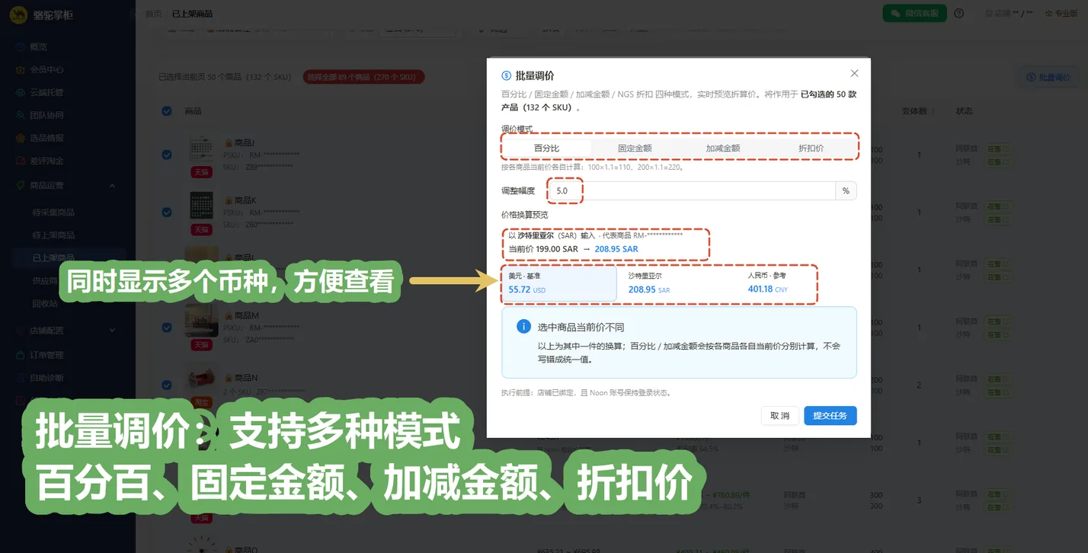Viewport: 1088px width, 553px height.
Task: Click the coin icon beside the 批量调价 dialog title
Action: click(x=506, y=75)
